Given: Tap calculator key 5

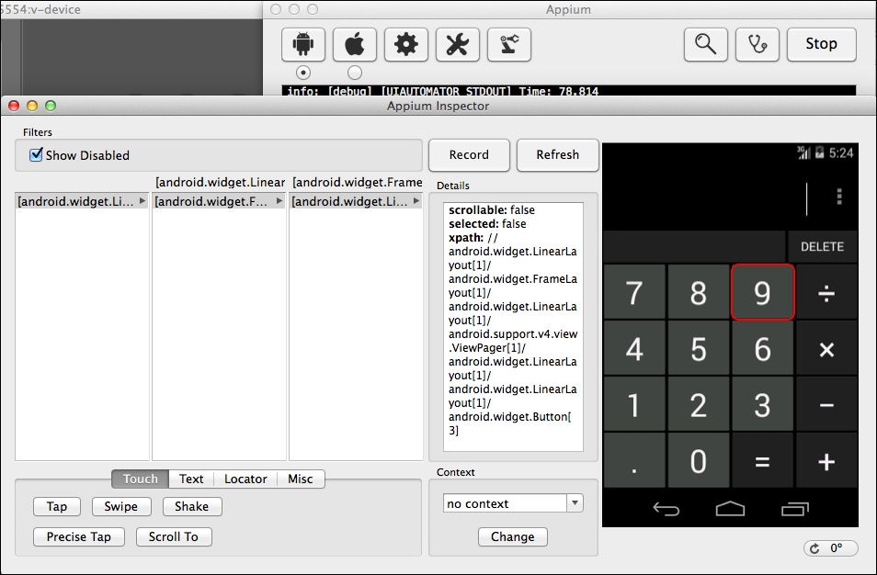Looking at the screenshot, I should click(698, 349).
